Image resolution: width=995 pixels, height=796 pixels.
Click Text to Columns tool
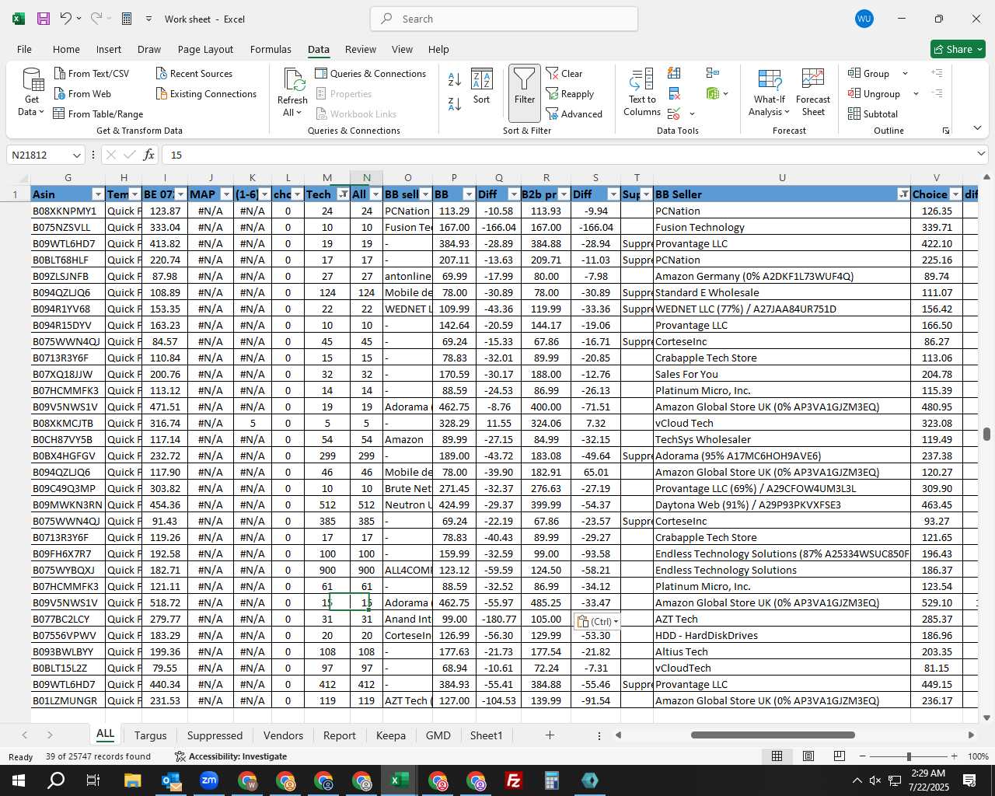tap(642, 92)
